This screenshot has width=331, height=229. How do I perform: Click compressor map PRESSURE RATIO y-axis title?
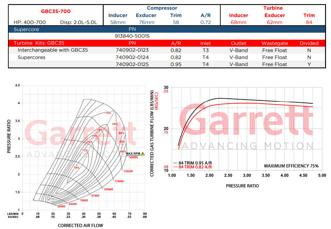point(9,136)
